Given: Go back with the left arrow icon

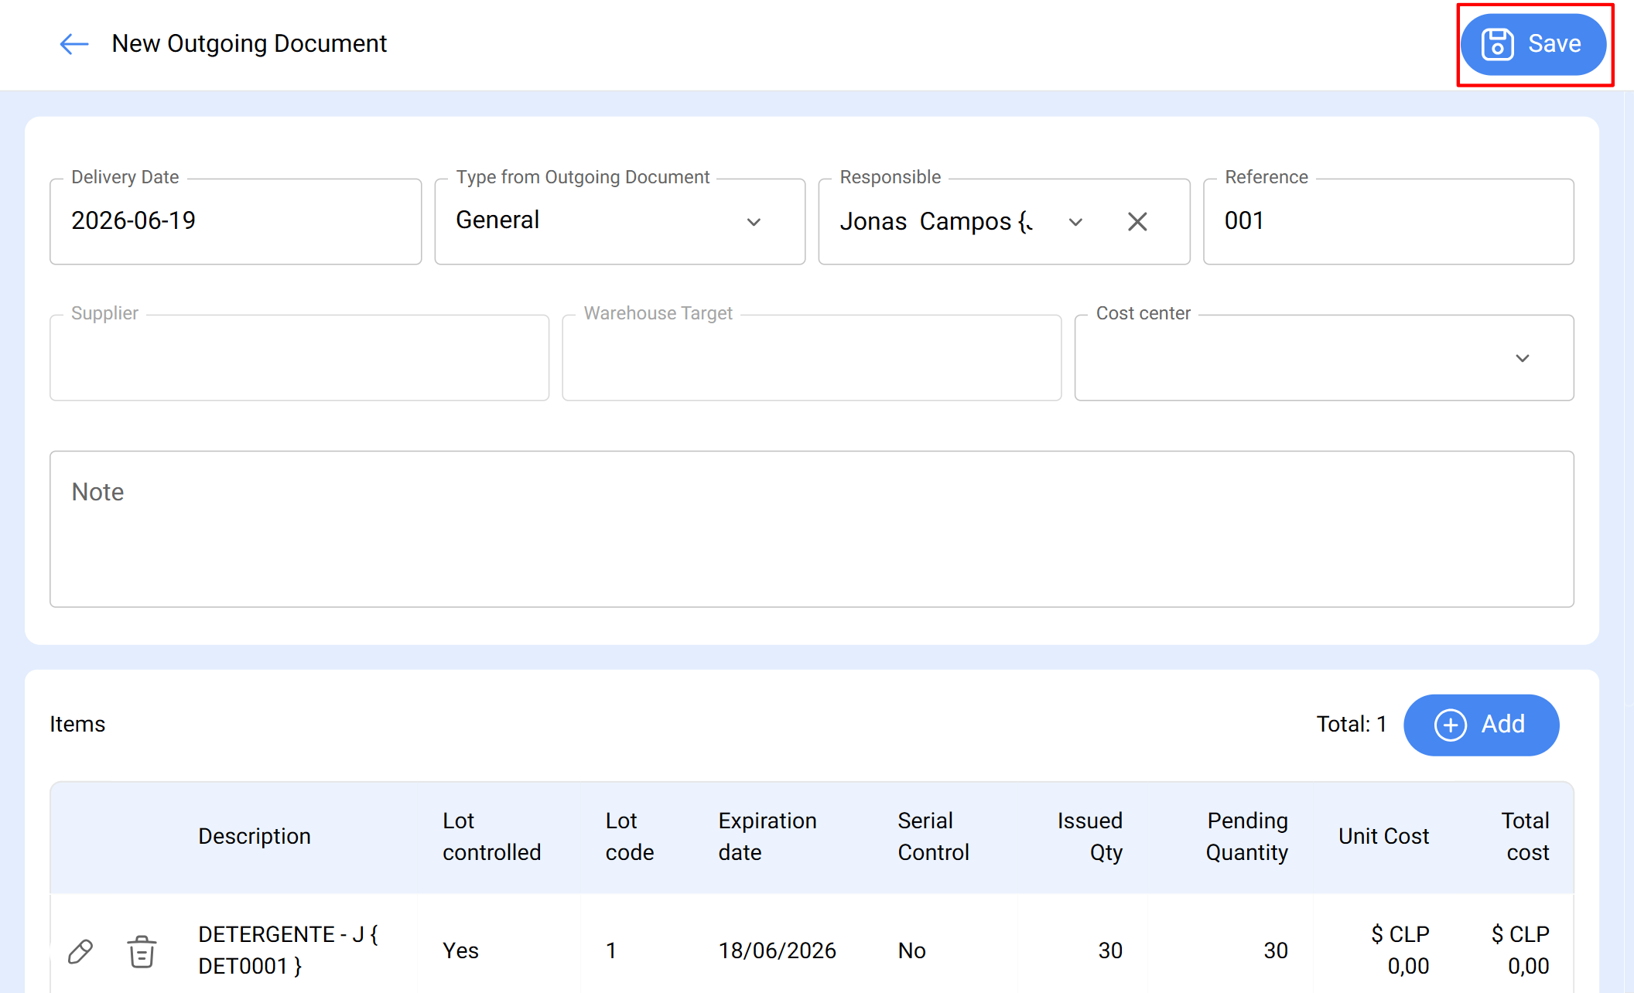Looking at the screenshot, I should [x=74, y=44].
